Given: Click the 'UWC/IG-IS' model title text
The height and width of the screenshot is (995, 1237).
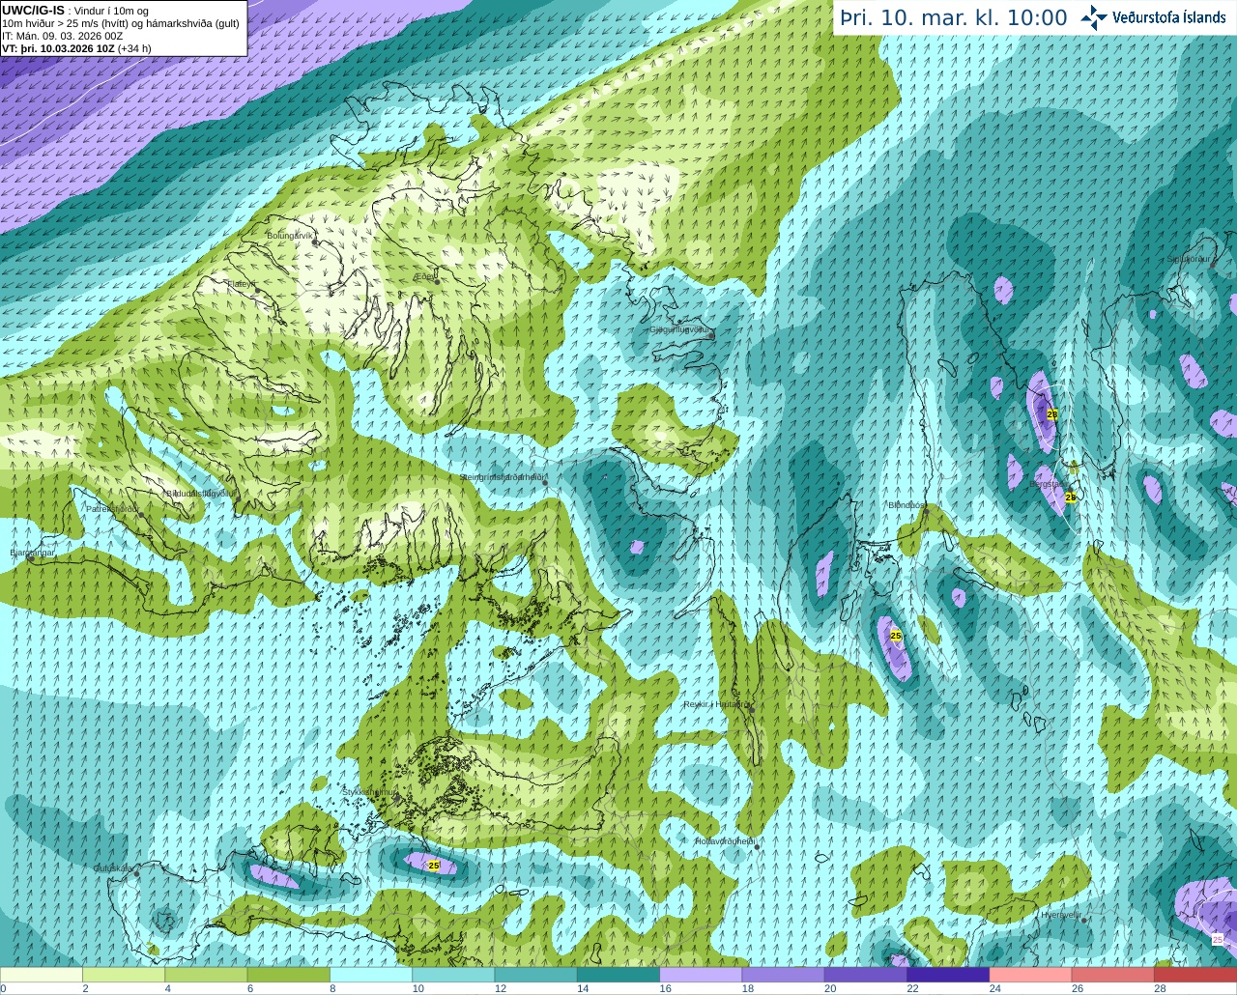Looking at the screenshot, I should tap(33, 10).
